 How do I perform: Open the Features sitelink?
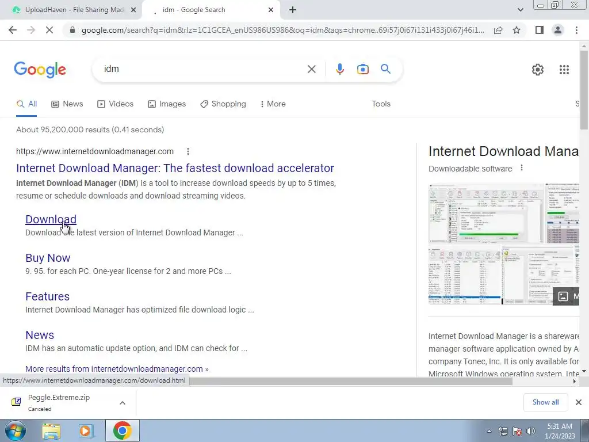47,296
